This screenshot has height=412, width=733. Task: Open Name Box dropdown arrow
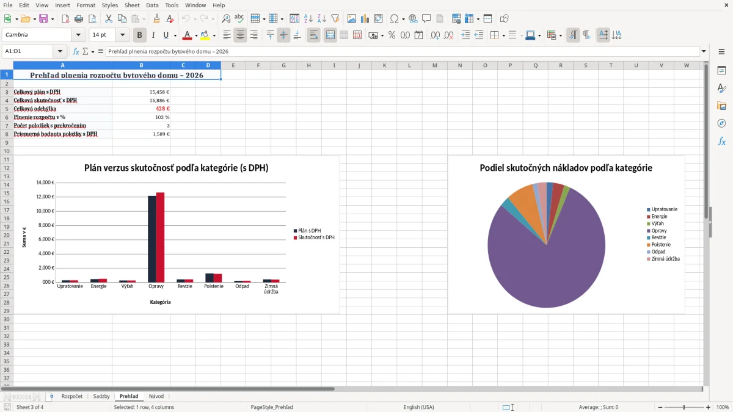coord(60,51)
